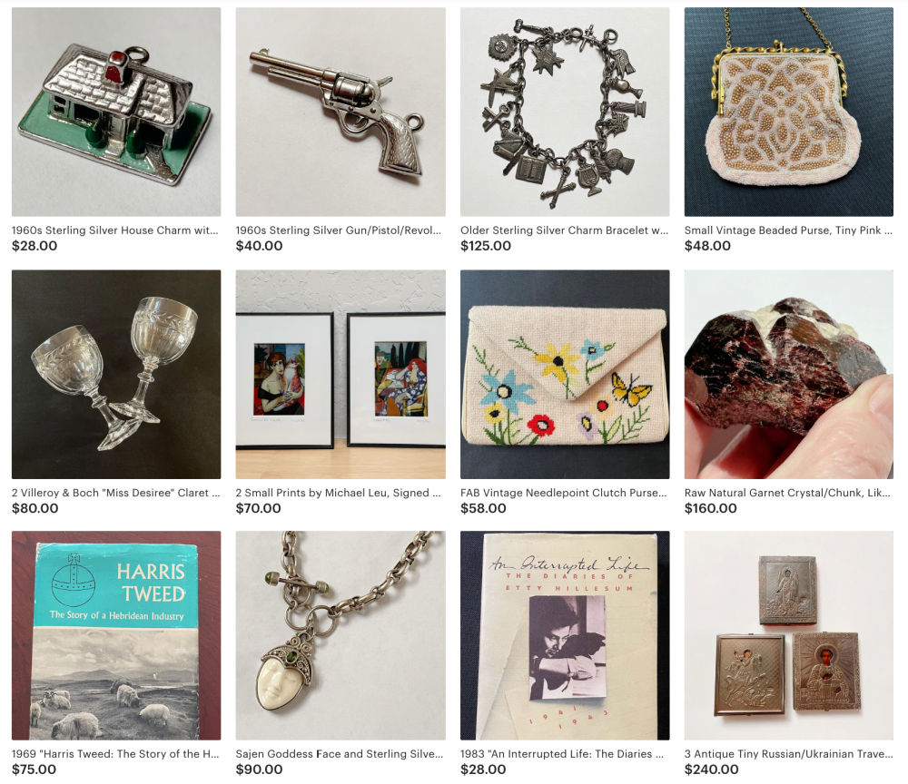Open the Sterling Silver Gun/Pistol listing title
This screenshot has width=908, height=784.
(338, 230)
